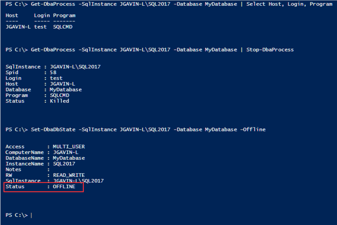This screenshot has width=337, height=225.
Task: Click the 'Stop-DbaProcess' command text
Action: pos(270,50)
